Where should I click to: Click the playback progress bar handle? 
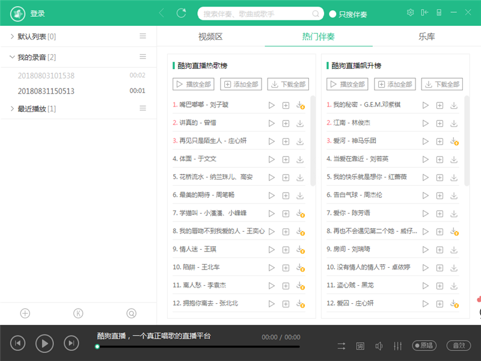(97, 347)
